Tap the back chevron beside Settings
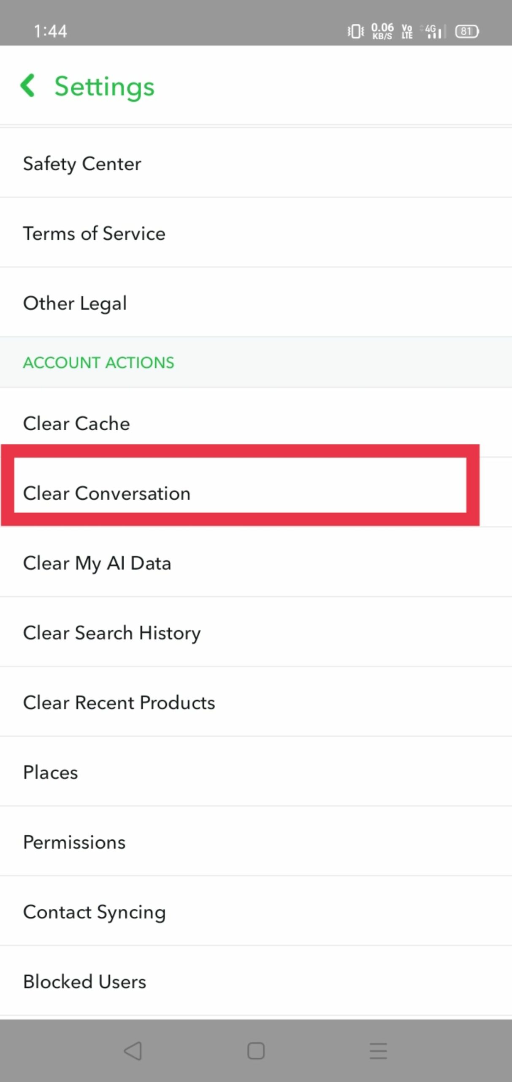 coord(28,86)
